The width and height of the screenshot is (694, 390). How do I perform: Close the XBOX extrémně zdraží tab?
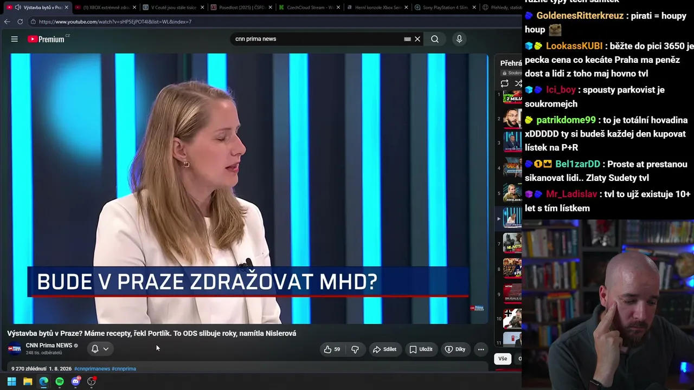(134, 8)
